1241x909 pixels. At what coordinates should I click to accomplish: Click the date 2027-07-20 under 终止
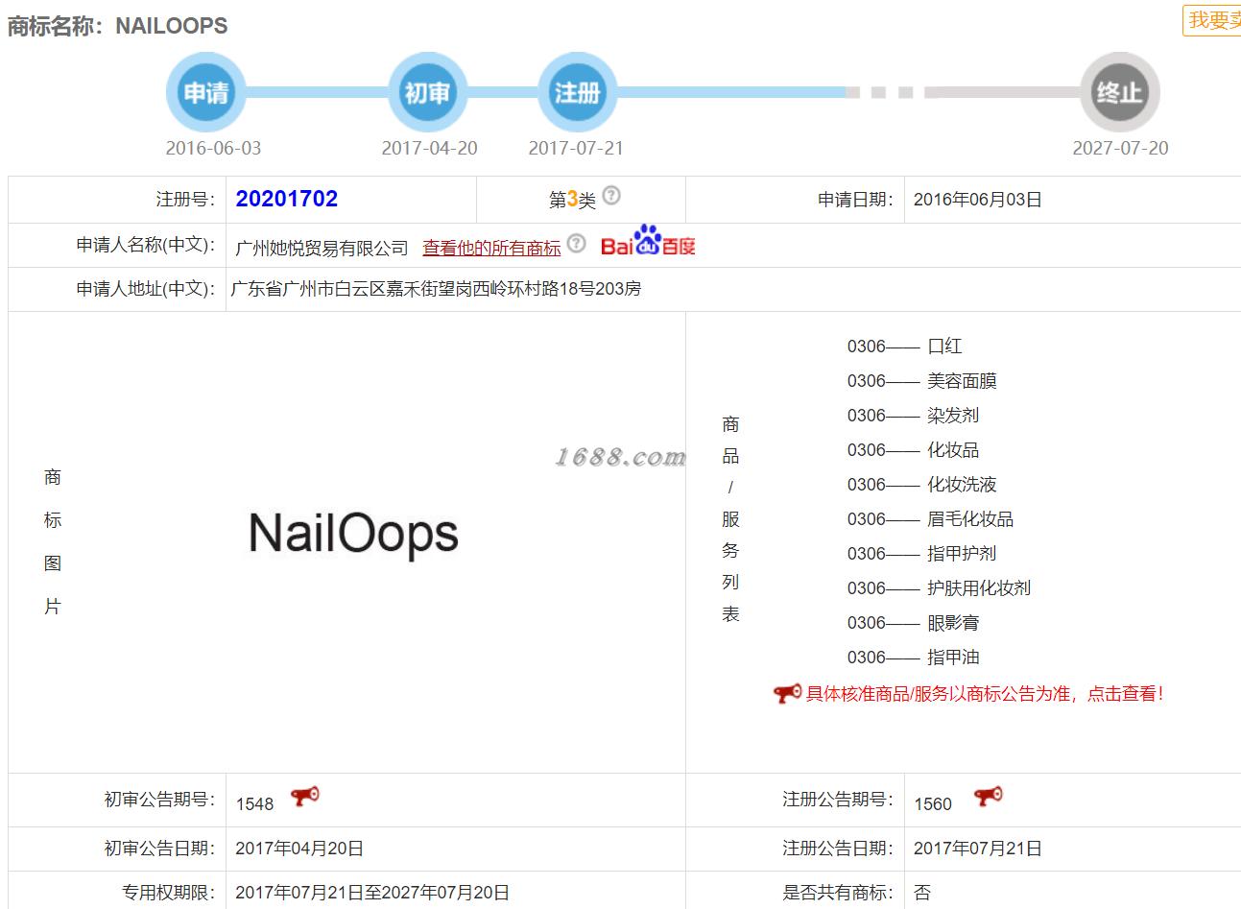coord(1120,148)
